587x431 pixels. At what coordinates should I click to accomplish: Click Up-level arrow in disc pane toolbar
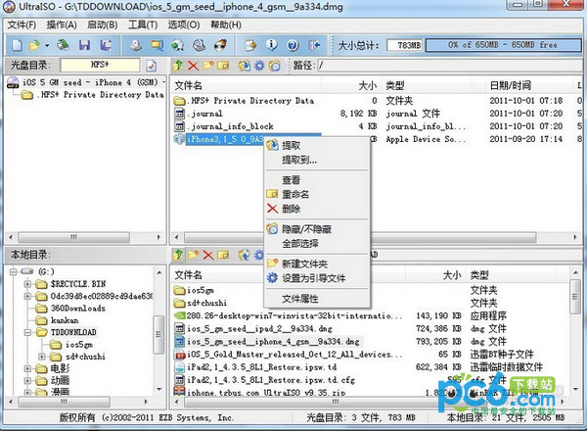point(178,66)
